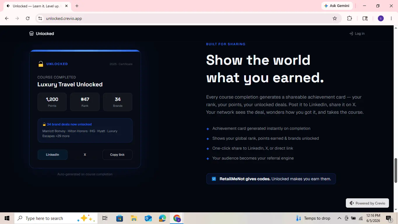Share the card via the LinkedIn button
Viewport: 398px width, 224px height.
pyautogui.click(x=52, y=155)
